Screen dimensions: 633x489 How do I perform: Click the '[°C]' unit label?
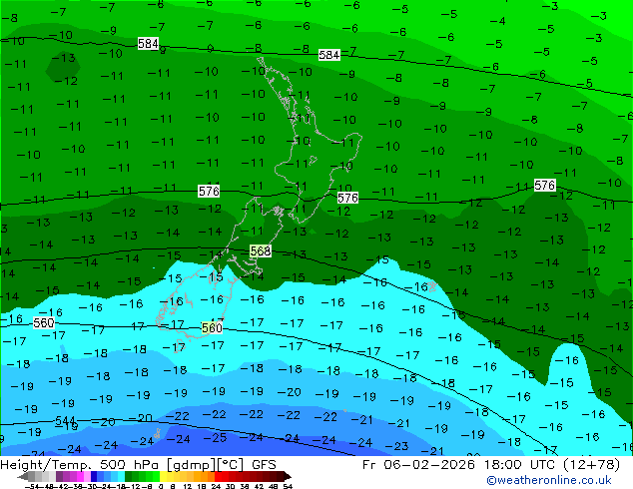pos(229,465)
